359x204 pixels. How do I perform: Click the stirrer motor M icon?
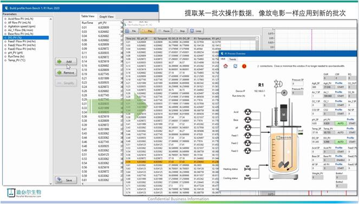click(x=284, y=113)
